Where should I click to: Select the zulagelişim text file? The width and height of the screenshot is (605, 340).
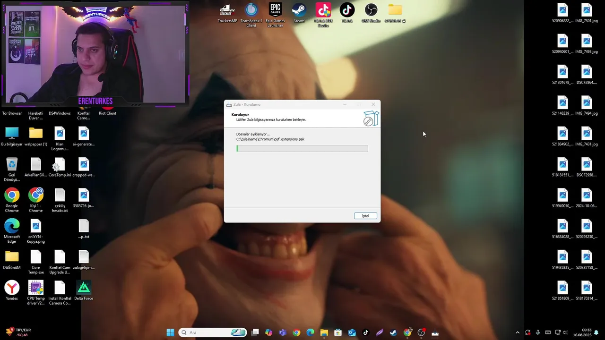click(84, 259)
